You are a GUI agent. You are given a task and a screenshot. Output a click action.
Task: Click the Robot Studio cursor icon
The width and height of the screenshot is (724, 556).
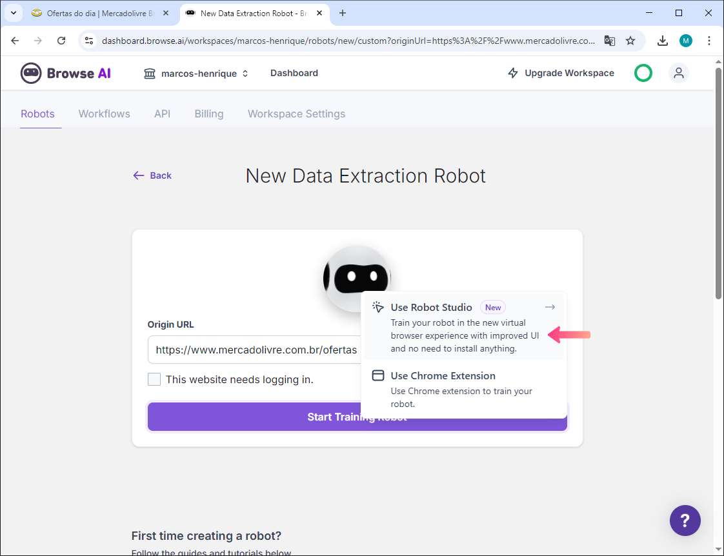[x=377, y=307]
